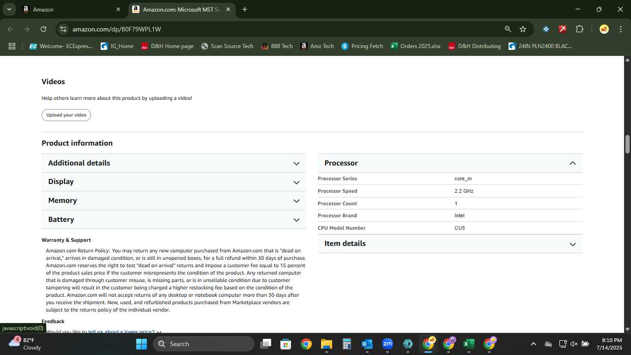This screenshot has width=631, height=355.
Task: Open the weather widget showing 82°F
Action: coord(25,344)
